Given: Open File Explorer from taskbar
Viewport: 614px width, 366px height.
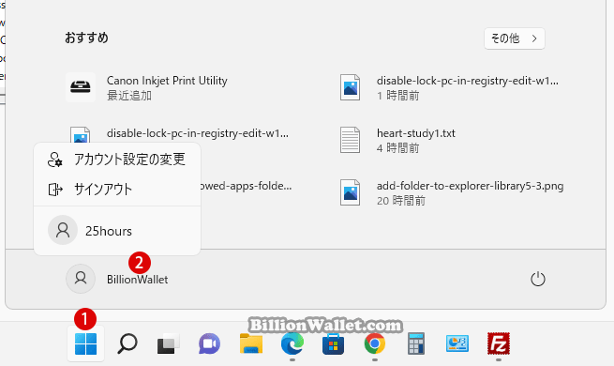Looking at the screenshot, I should pyautogui.click(x=251, y=343).
